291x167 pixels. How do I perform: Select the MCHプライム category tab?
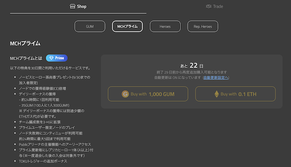pyautogui.click(x=127, y=27)
